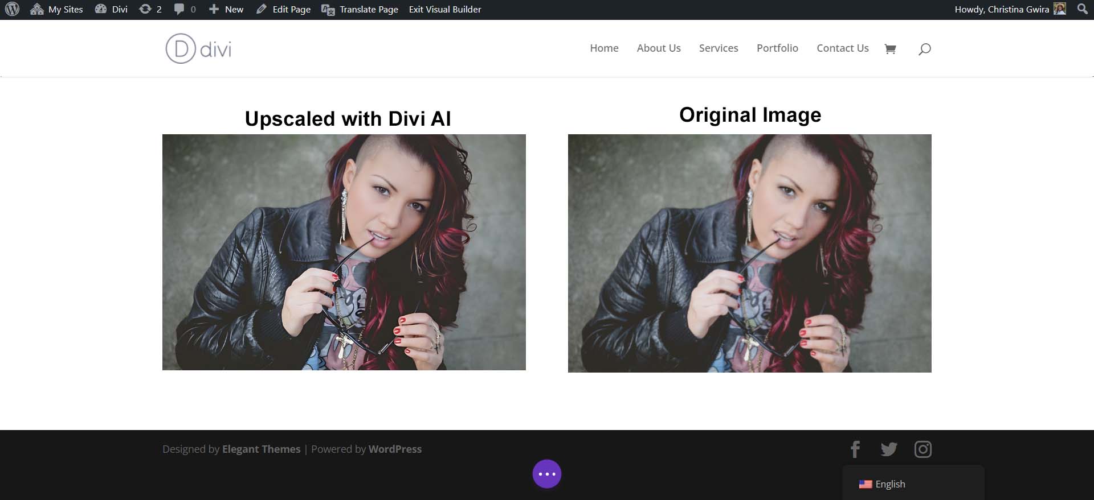
Task: Follow the Elegant Themes footer link
Action: (x=261, y=449)
